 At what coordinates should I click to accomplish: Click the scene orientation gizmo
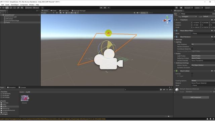point(167,20)
